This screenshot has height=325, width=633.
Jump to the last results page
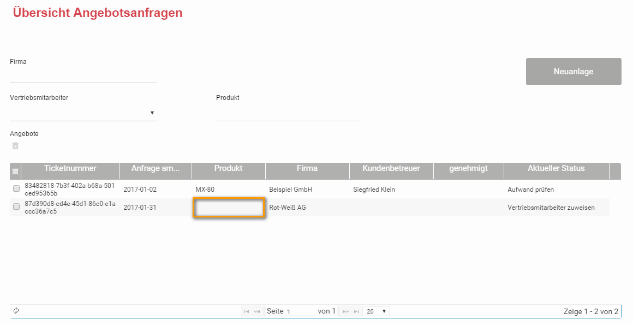pyautogui.click(x=356, y=311)
